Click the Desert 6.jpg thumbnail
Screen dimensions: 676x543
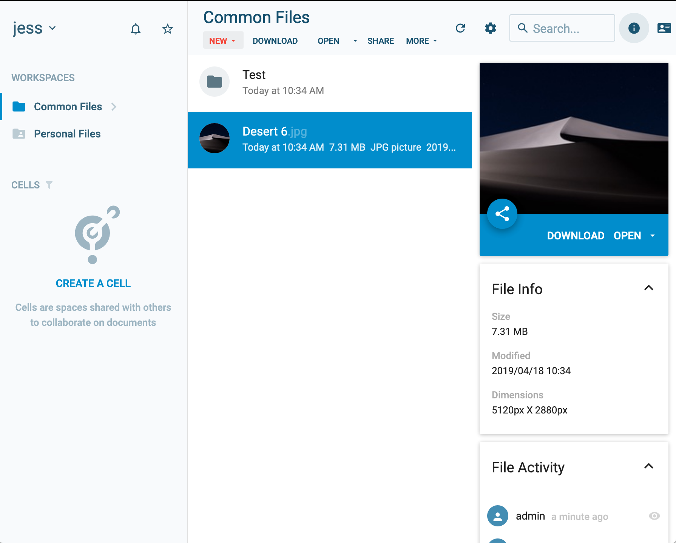pyautogui.click(x=215, y=138)
